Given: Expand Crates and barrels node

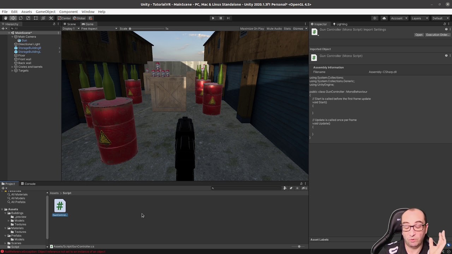Looking at the screenshot, I should 12,67.
